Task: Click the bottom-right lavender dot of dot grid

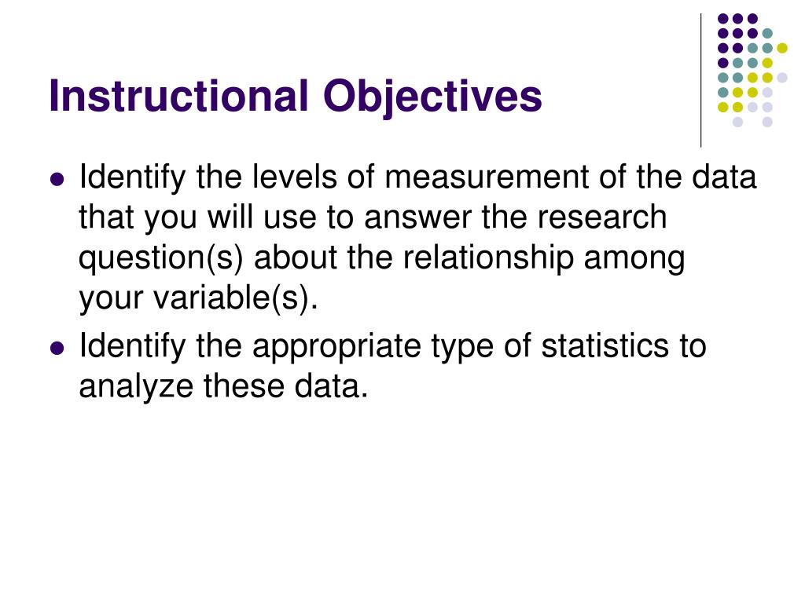Action: (x=767, y=122)
